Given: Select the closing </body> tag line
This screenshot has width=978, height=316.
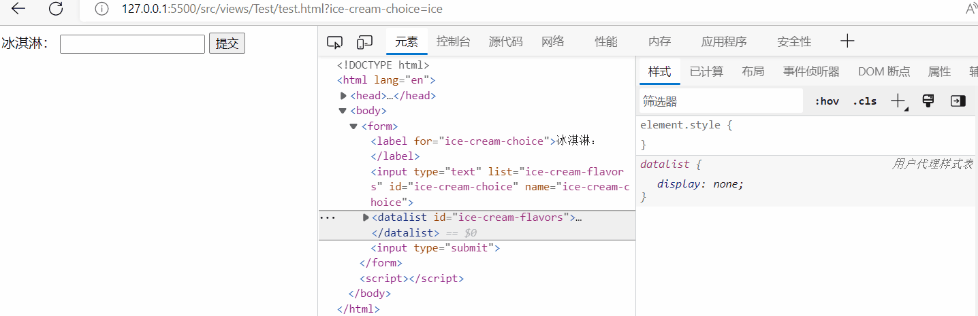Looking at the screenshot, I should 370,294.
